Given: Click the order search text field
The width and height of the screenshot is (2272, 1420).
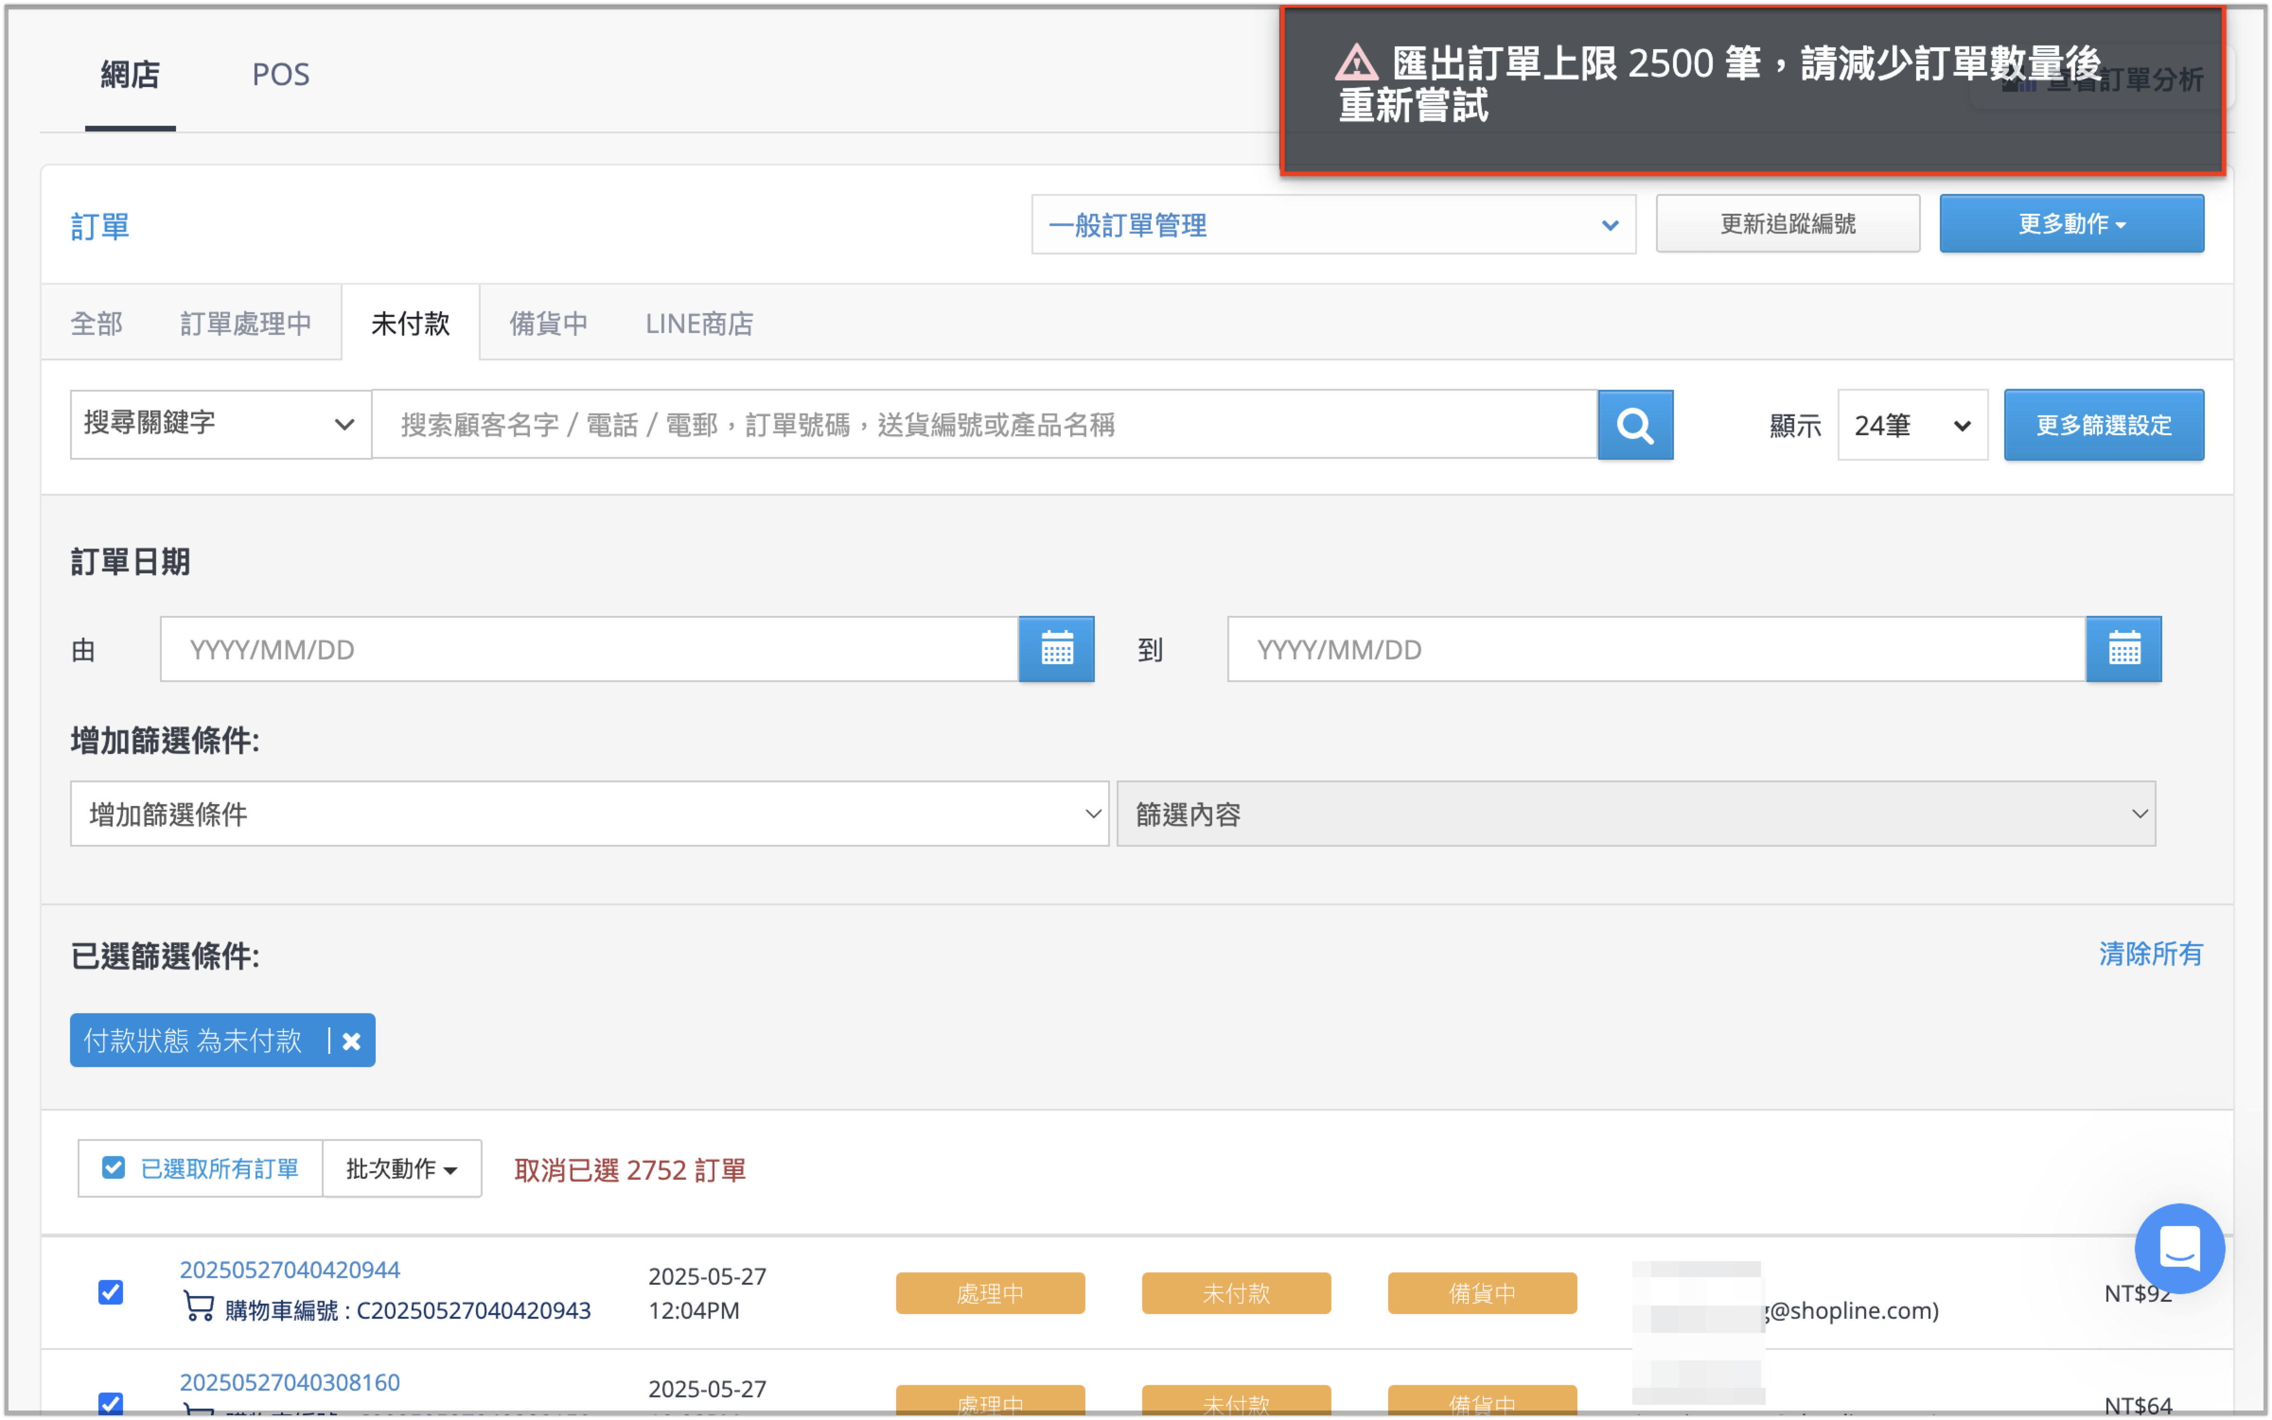Looking at the screenshot, I should click(x=984, y=424).
